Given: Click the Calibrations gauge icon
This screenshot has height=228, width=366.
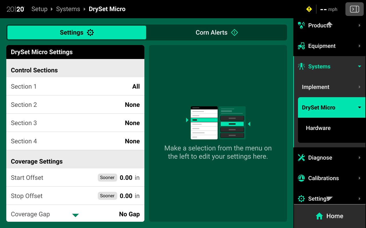Looking at the screenshot, I should (x=301, y=178).
